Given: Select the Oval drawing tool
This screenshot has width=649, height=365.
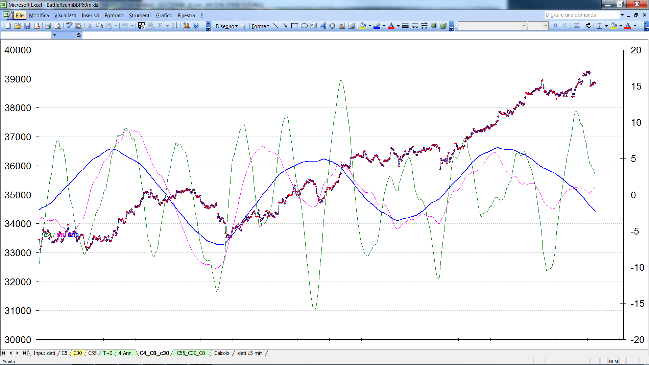Looking at the screenshot, I should click(x=304, y=26).
